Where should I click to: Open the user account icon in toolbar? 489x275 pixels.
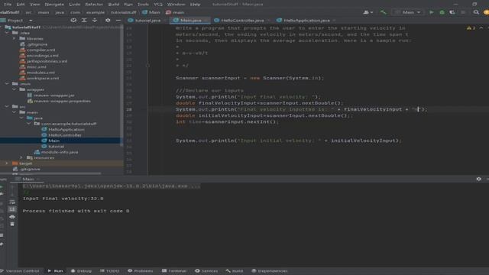[x=368, y=12]
